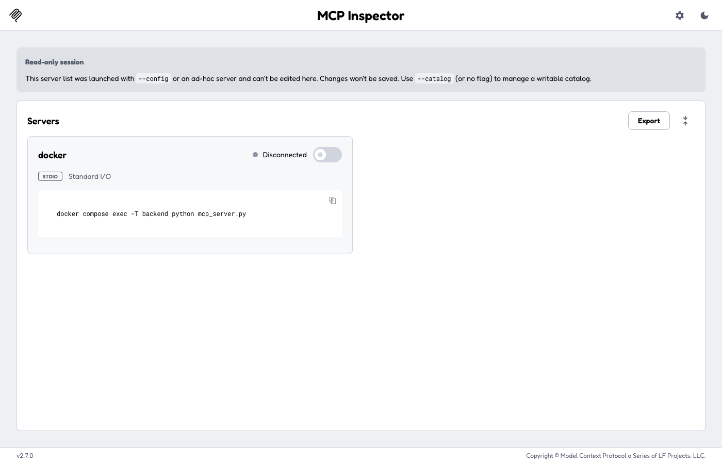Click the --catalog code snippet
This screenshot has width=722, height=464.
pyautogui.click(x=434, y=79)
